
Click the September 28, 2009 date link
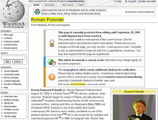129,32
